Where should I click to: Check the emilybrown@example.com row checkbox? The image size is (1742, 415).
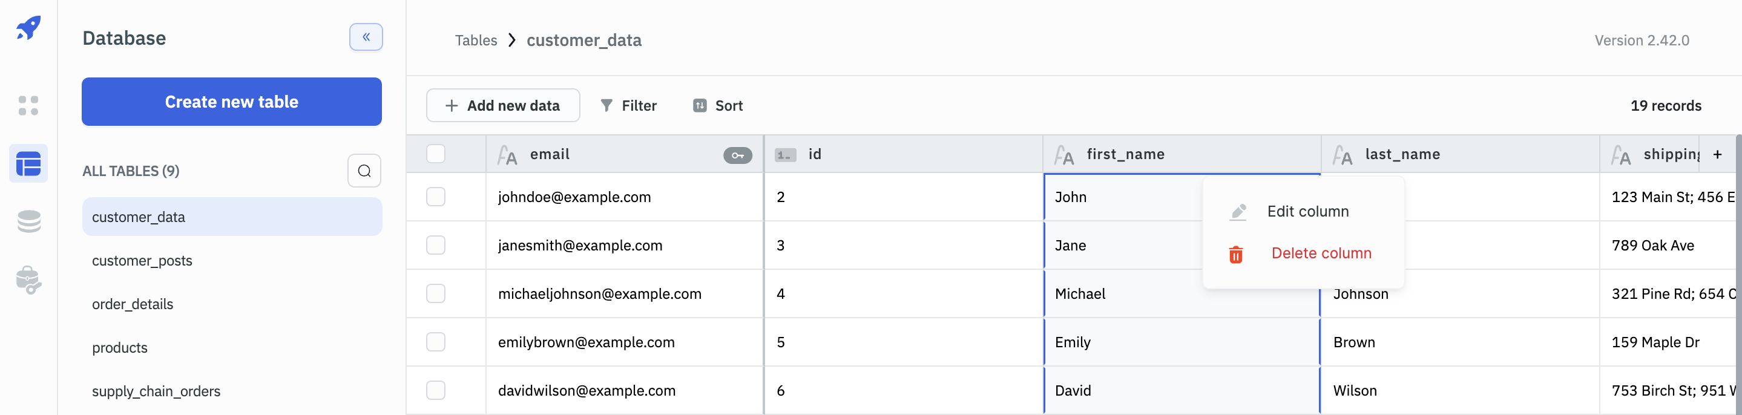(x=436, y=342)
